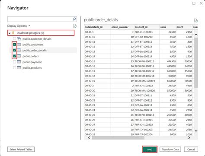Uncheck the public.order_details checkbox
The height and width of the screenshot is (156, 205).
tap(14, 50)
